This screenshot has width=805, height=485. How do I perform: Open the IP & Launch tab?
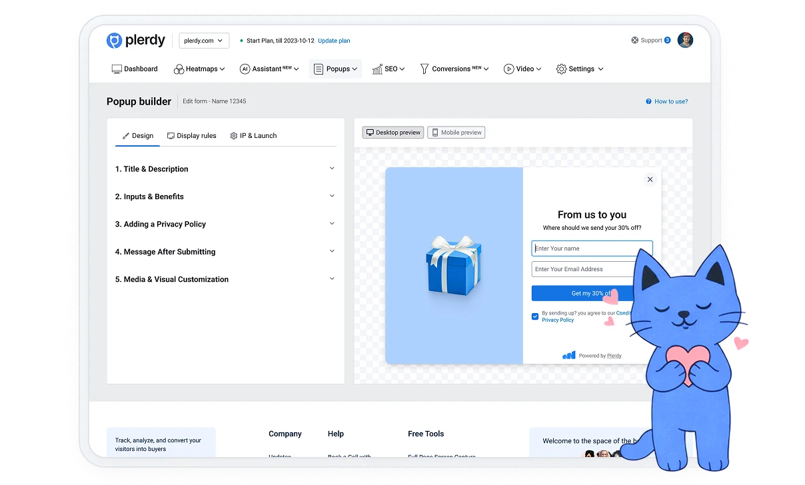tap(253, 136)
